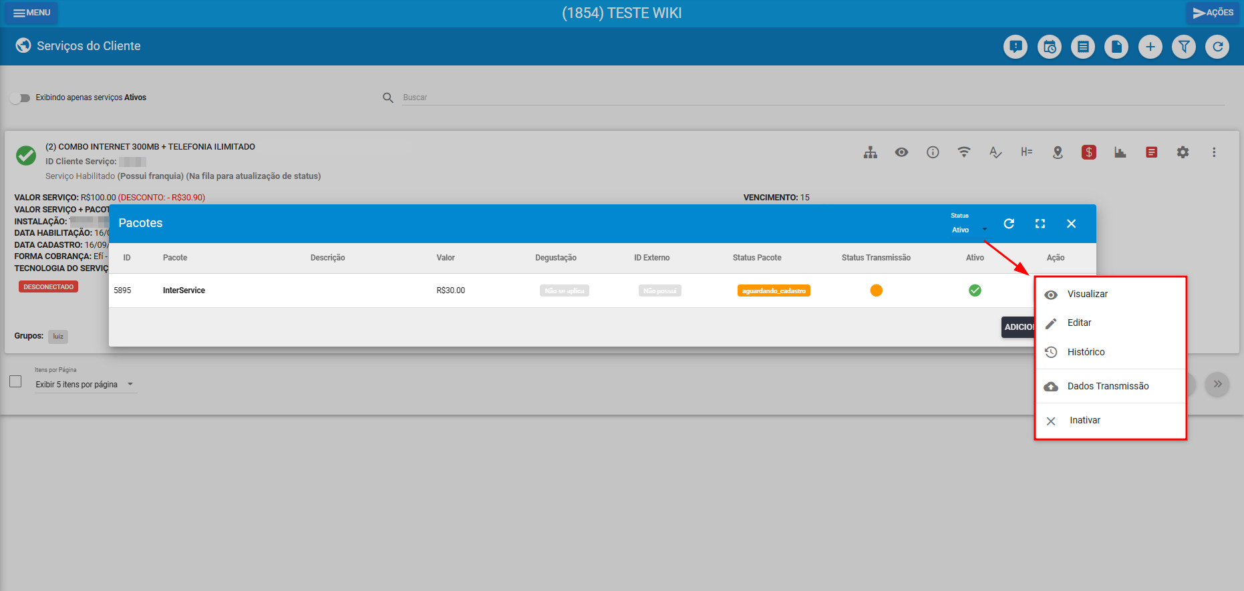
Task: Open the calendar clock icon in header
Action: (x=1050, y=47)
